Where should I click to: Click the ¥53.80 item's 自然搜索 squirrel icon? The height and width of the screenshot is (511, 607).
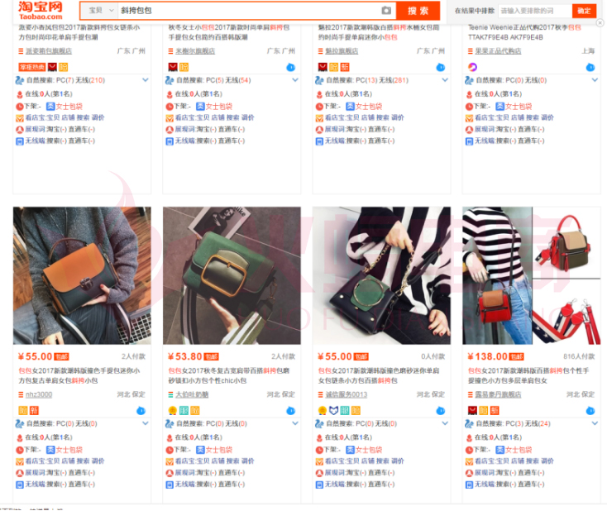[x=170, y=424]
